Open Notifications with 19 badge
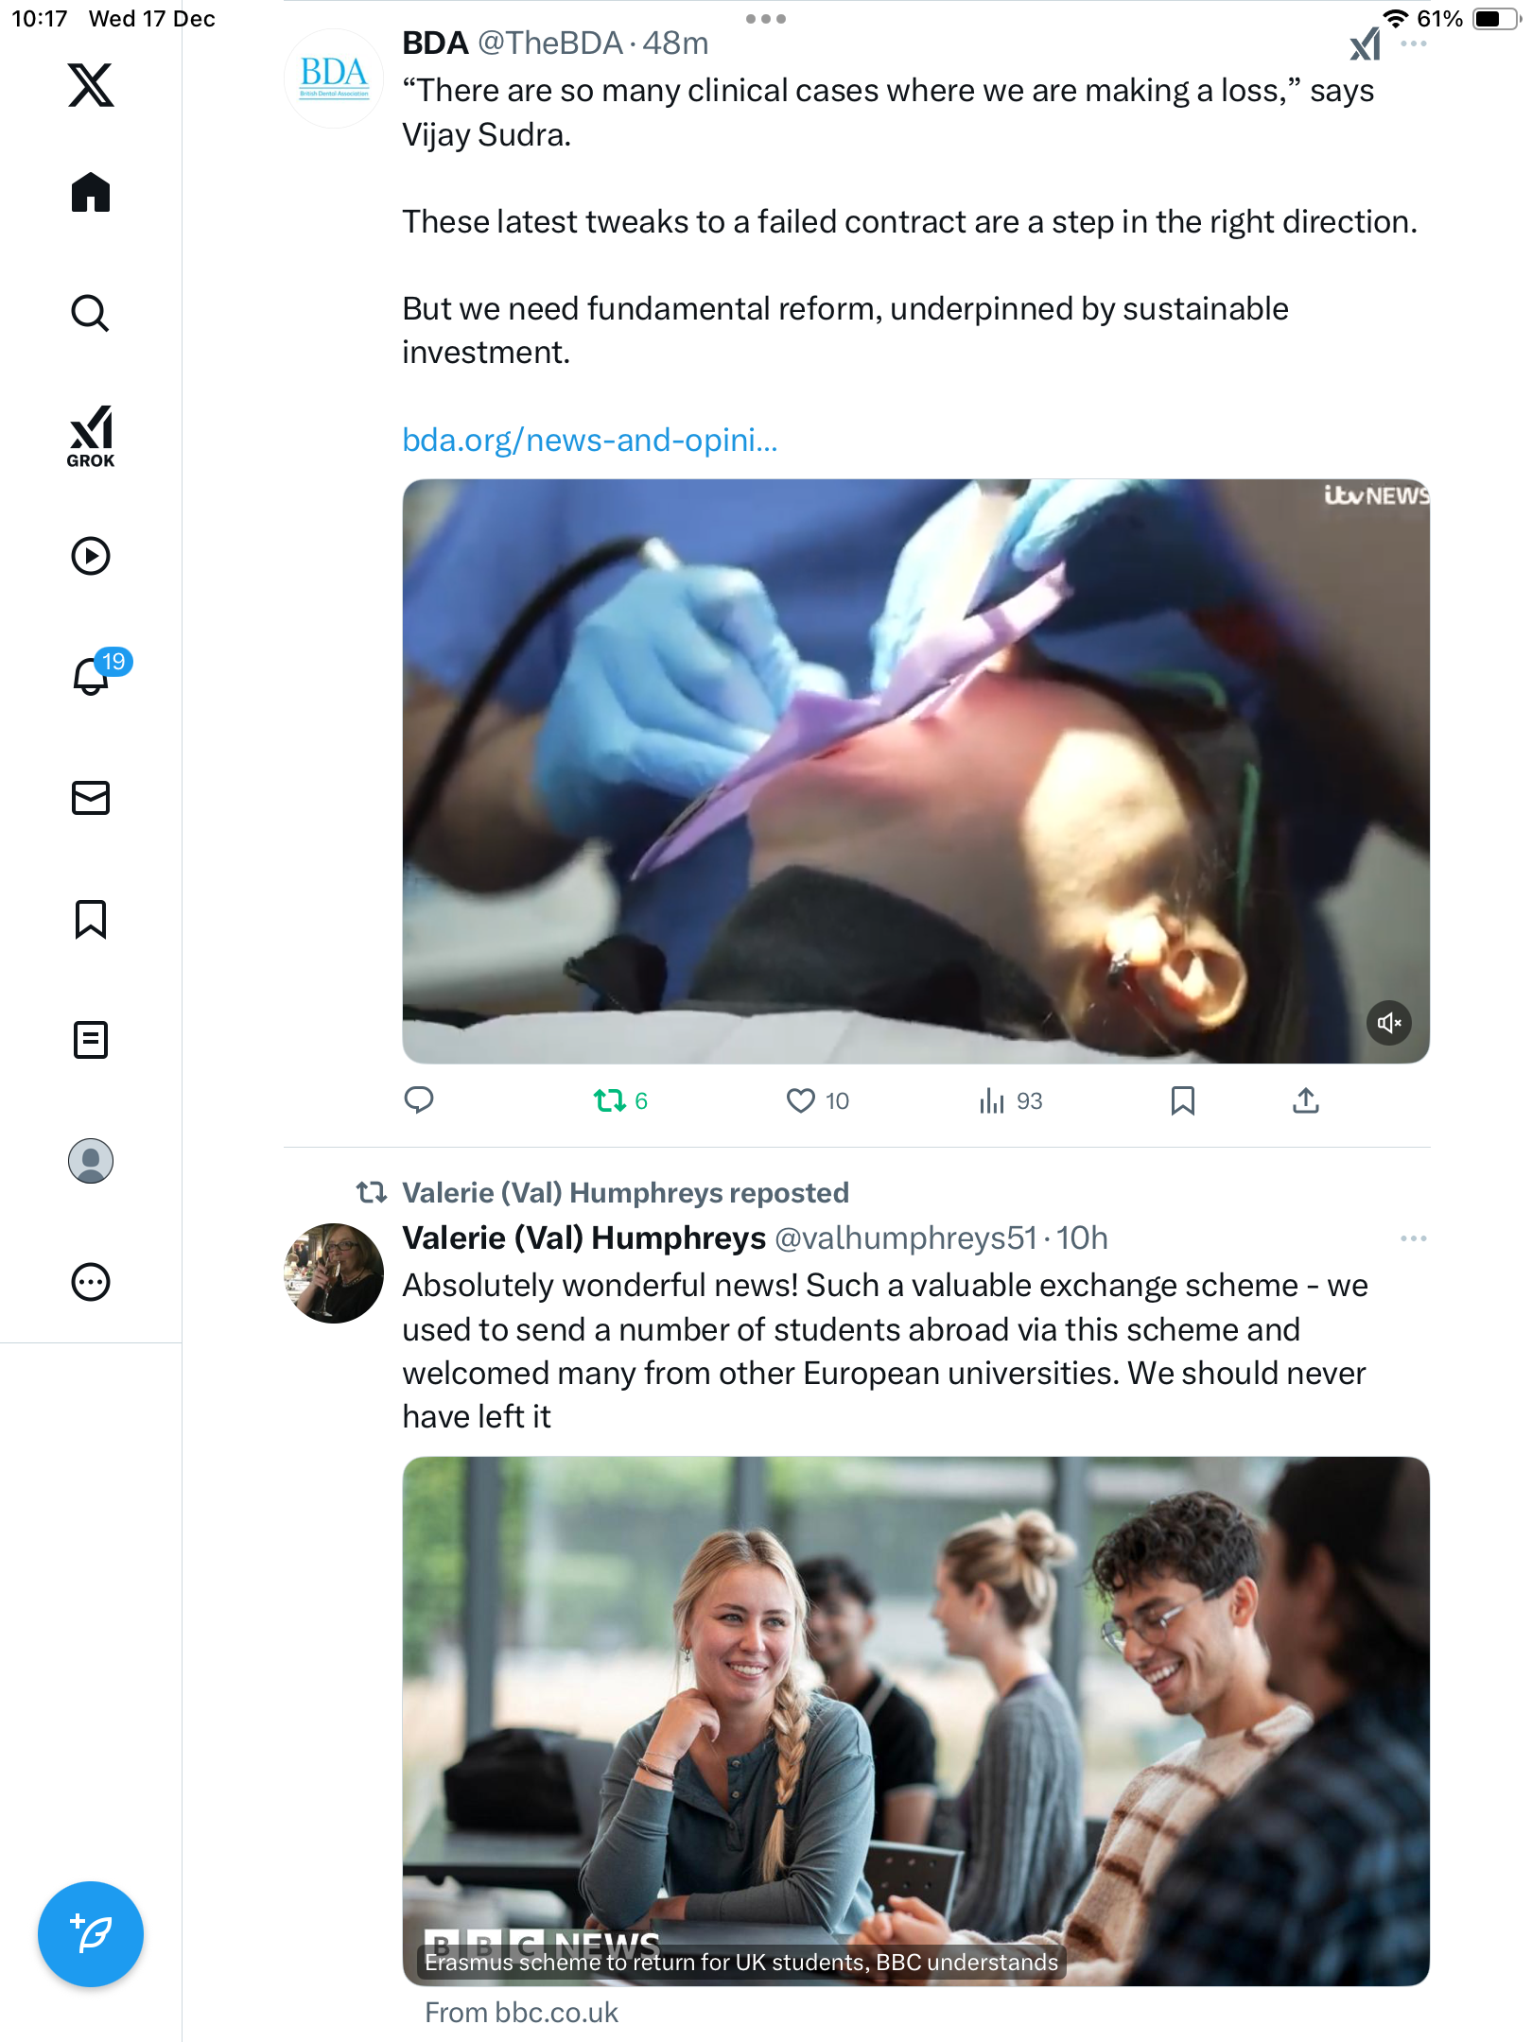This screenshot has height=2042, width=1532. point(93,676)
